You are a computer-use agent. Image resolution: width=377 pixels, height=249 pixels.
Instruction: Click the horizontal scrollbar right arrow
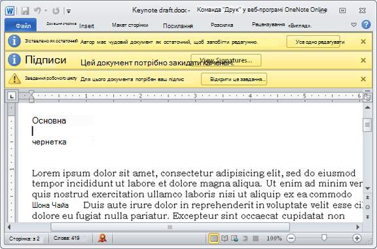pyautogui.click(x=358, y=227)
